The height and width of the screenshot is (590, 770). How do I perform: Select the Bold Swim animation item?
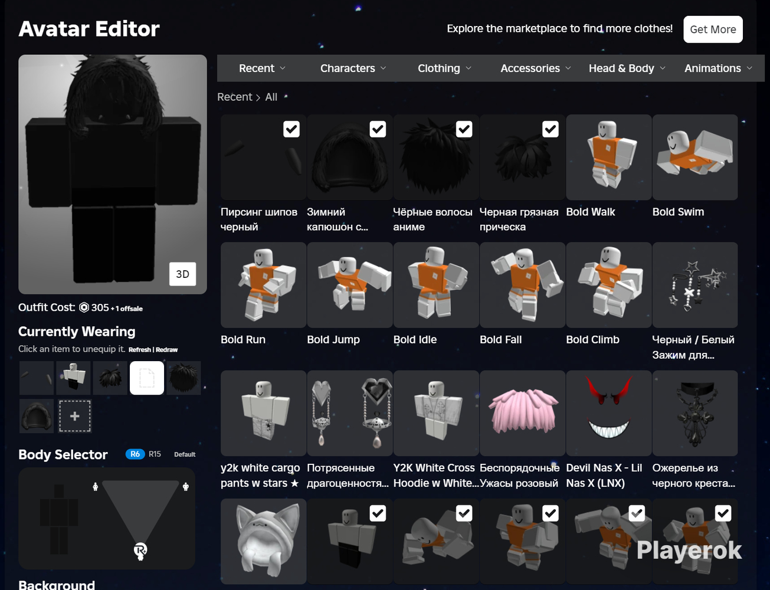pyautogui.click(x=695, y=158)
